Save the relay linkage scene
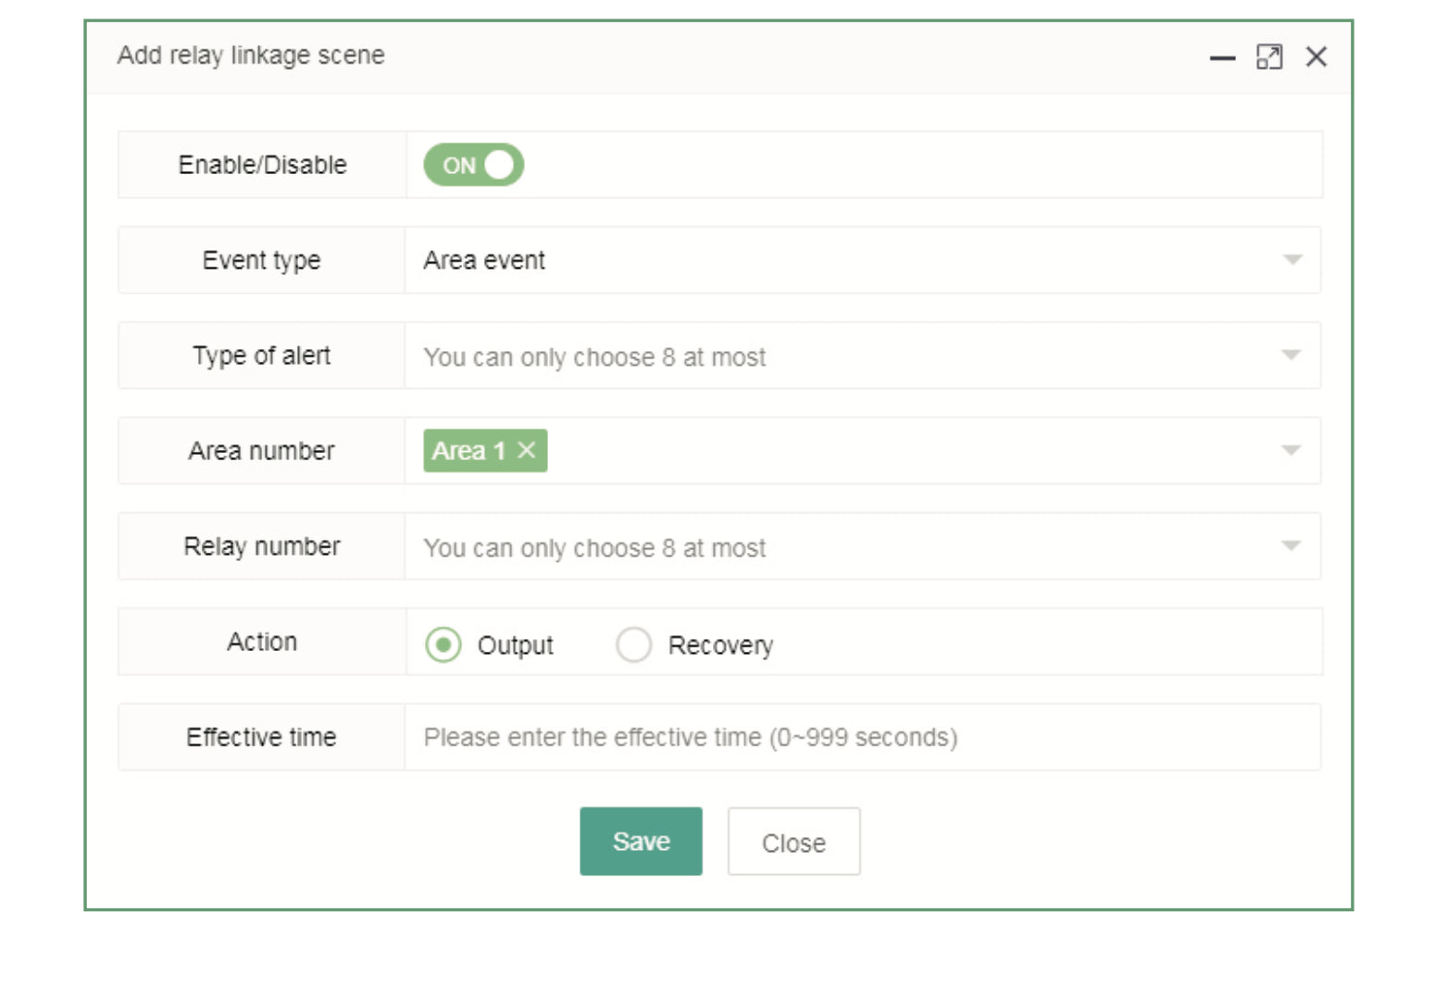Viewport: 1448px width, 1000px height. click(x=641, y=841)
